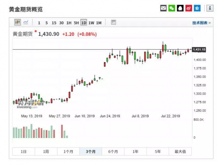Click the Jul 22, 2019 date label

pyautogui.click(x=171, y=116)
